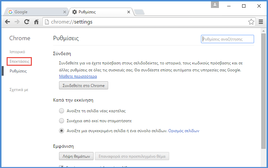Go back with the back arrow
The width and height of the screenshot is (268, 168).
[x=7, y=22]
